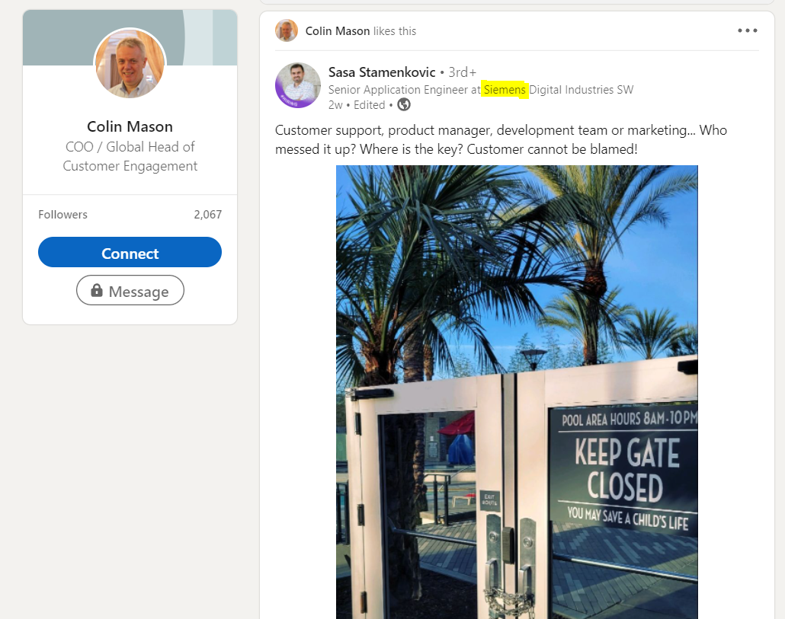Open the Colin Mason name link in the likes line

338,31
